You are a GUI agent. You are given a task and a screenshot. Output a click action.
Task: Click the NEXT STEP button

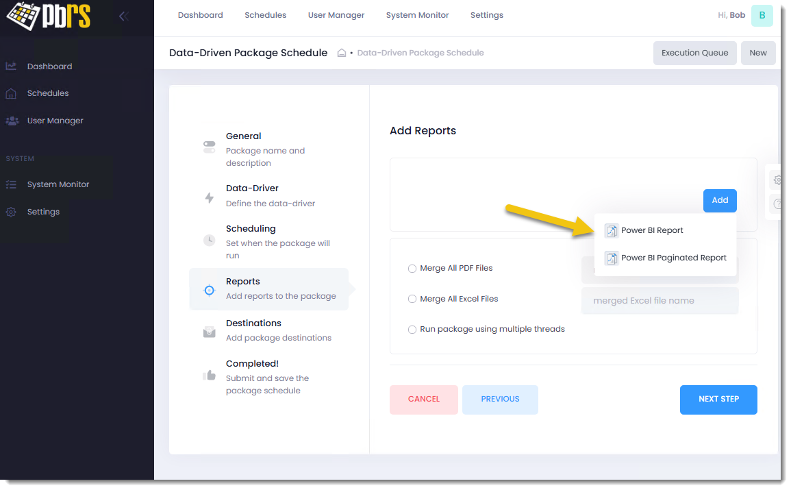pos(718,400)
